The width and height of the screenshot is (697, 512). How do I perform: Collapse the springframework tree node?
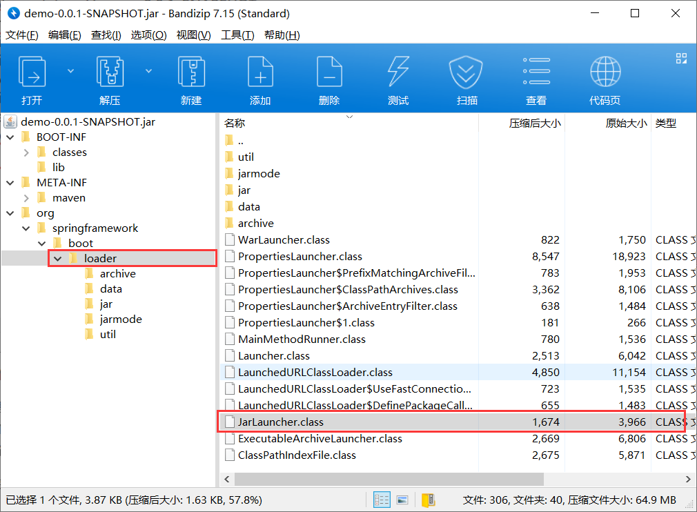point(26,228)
